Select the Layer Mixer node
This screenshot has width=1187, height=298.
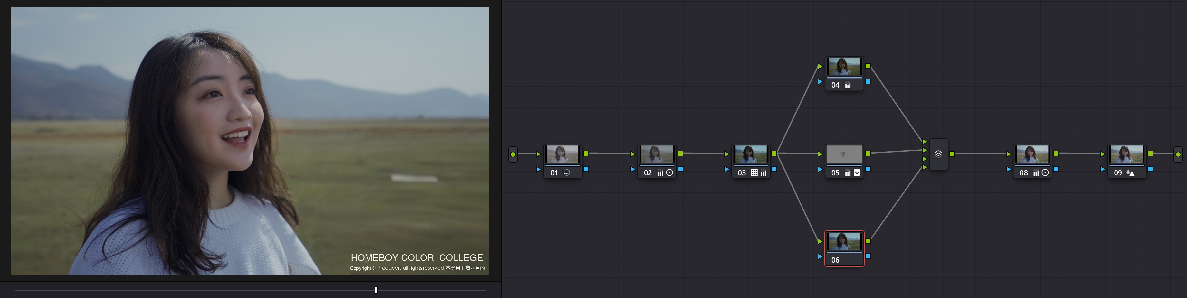click(x=938, y=154)
